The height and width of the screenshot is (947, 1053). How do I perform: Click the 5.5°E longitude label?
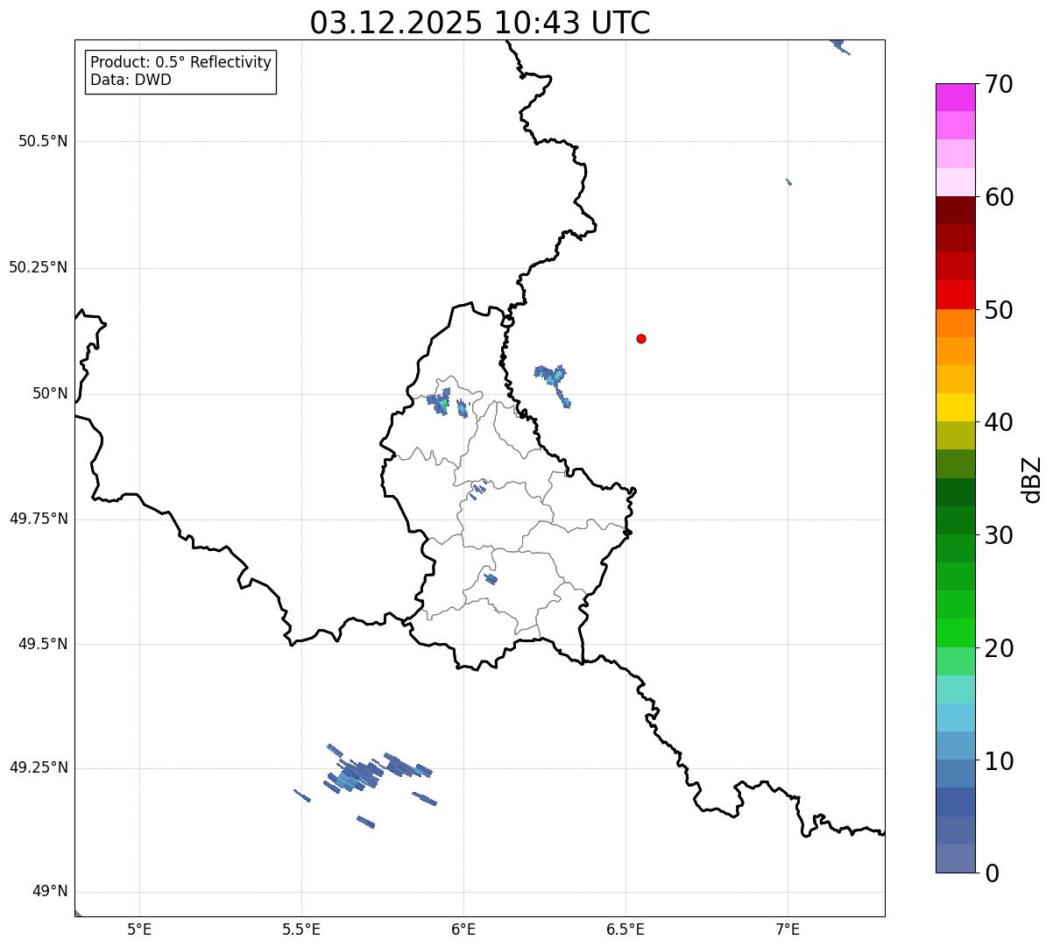pos(301,929)
